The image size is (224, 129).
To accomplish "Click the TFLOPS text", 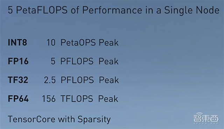I will (77, 99).
